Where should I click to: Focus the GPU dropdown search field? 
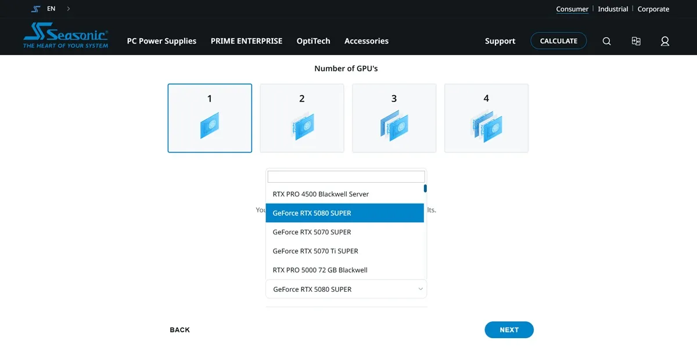[346, 177]
